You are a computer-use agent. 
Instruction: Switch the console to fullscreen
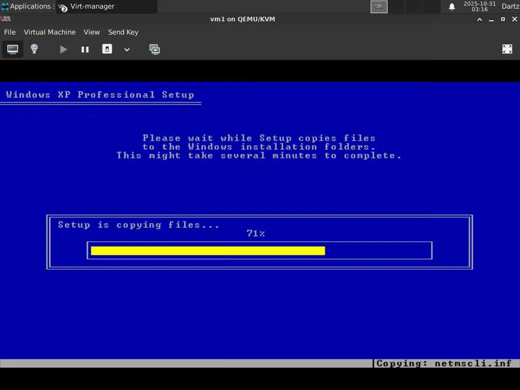507,49
